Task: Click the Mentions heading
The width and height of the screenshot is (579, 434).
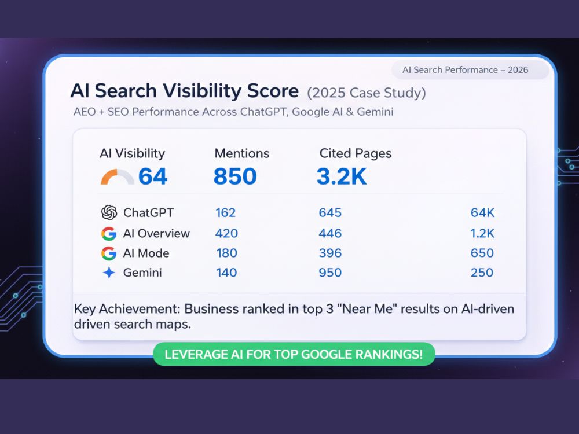Action: (242, 153)
